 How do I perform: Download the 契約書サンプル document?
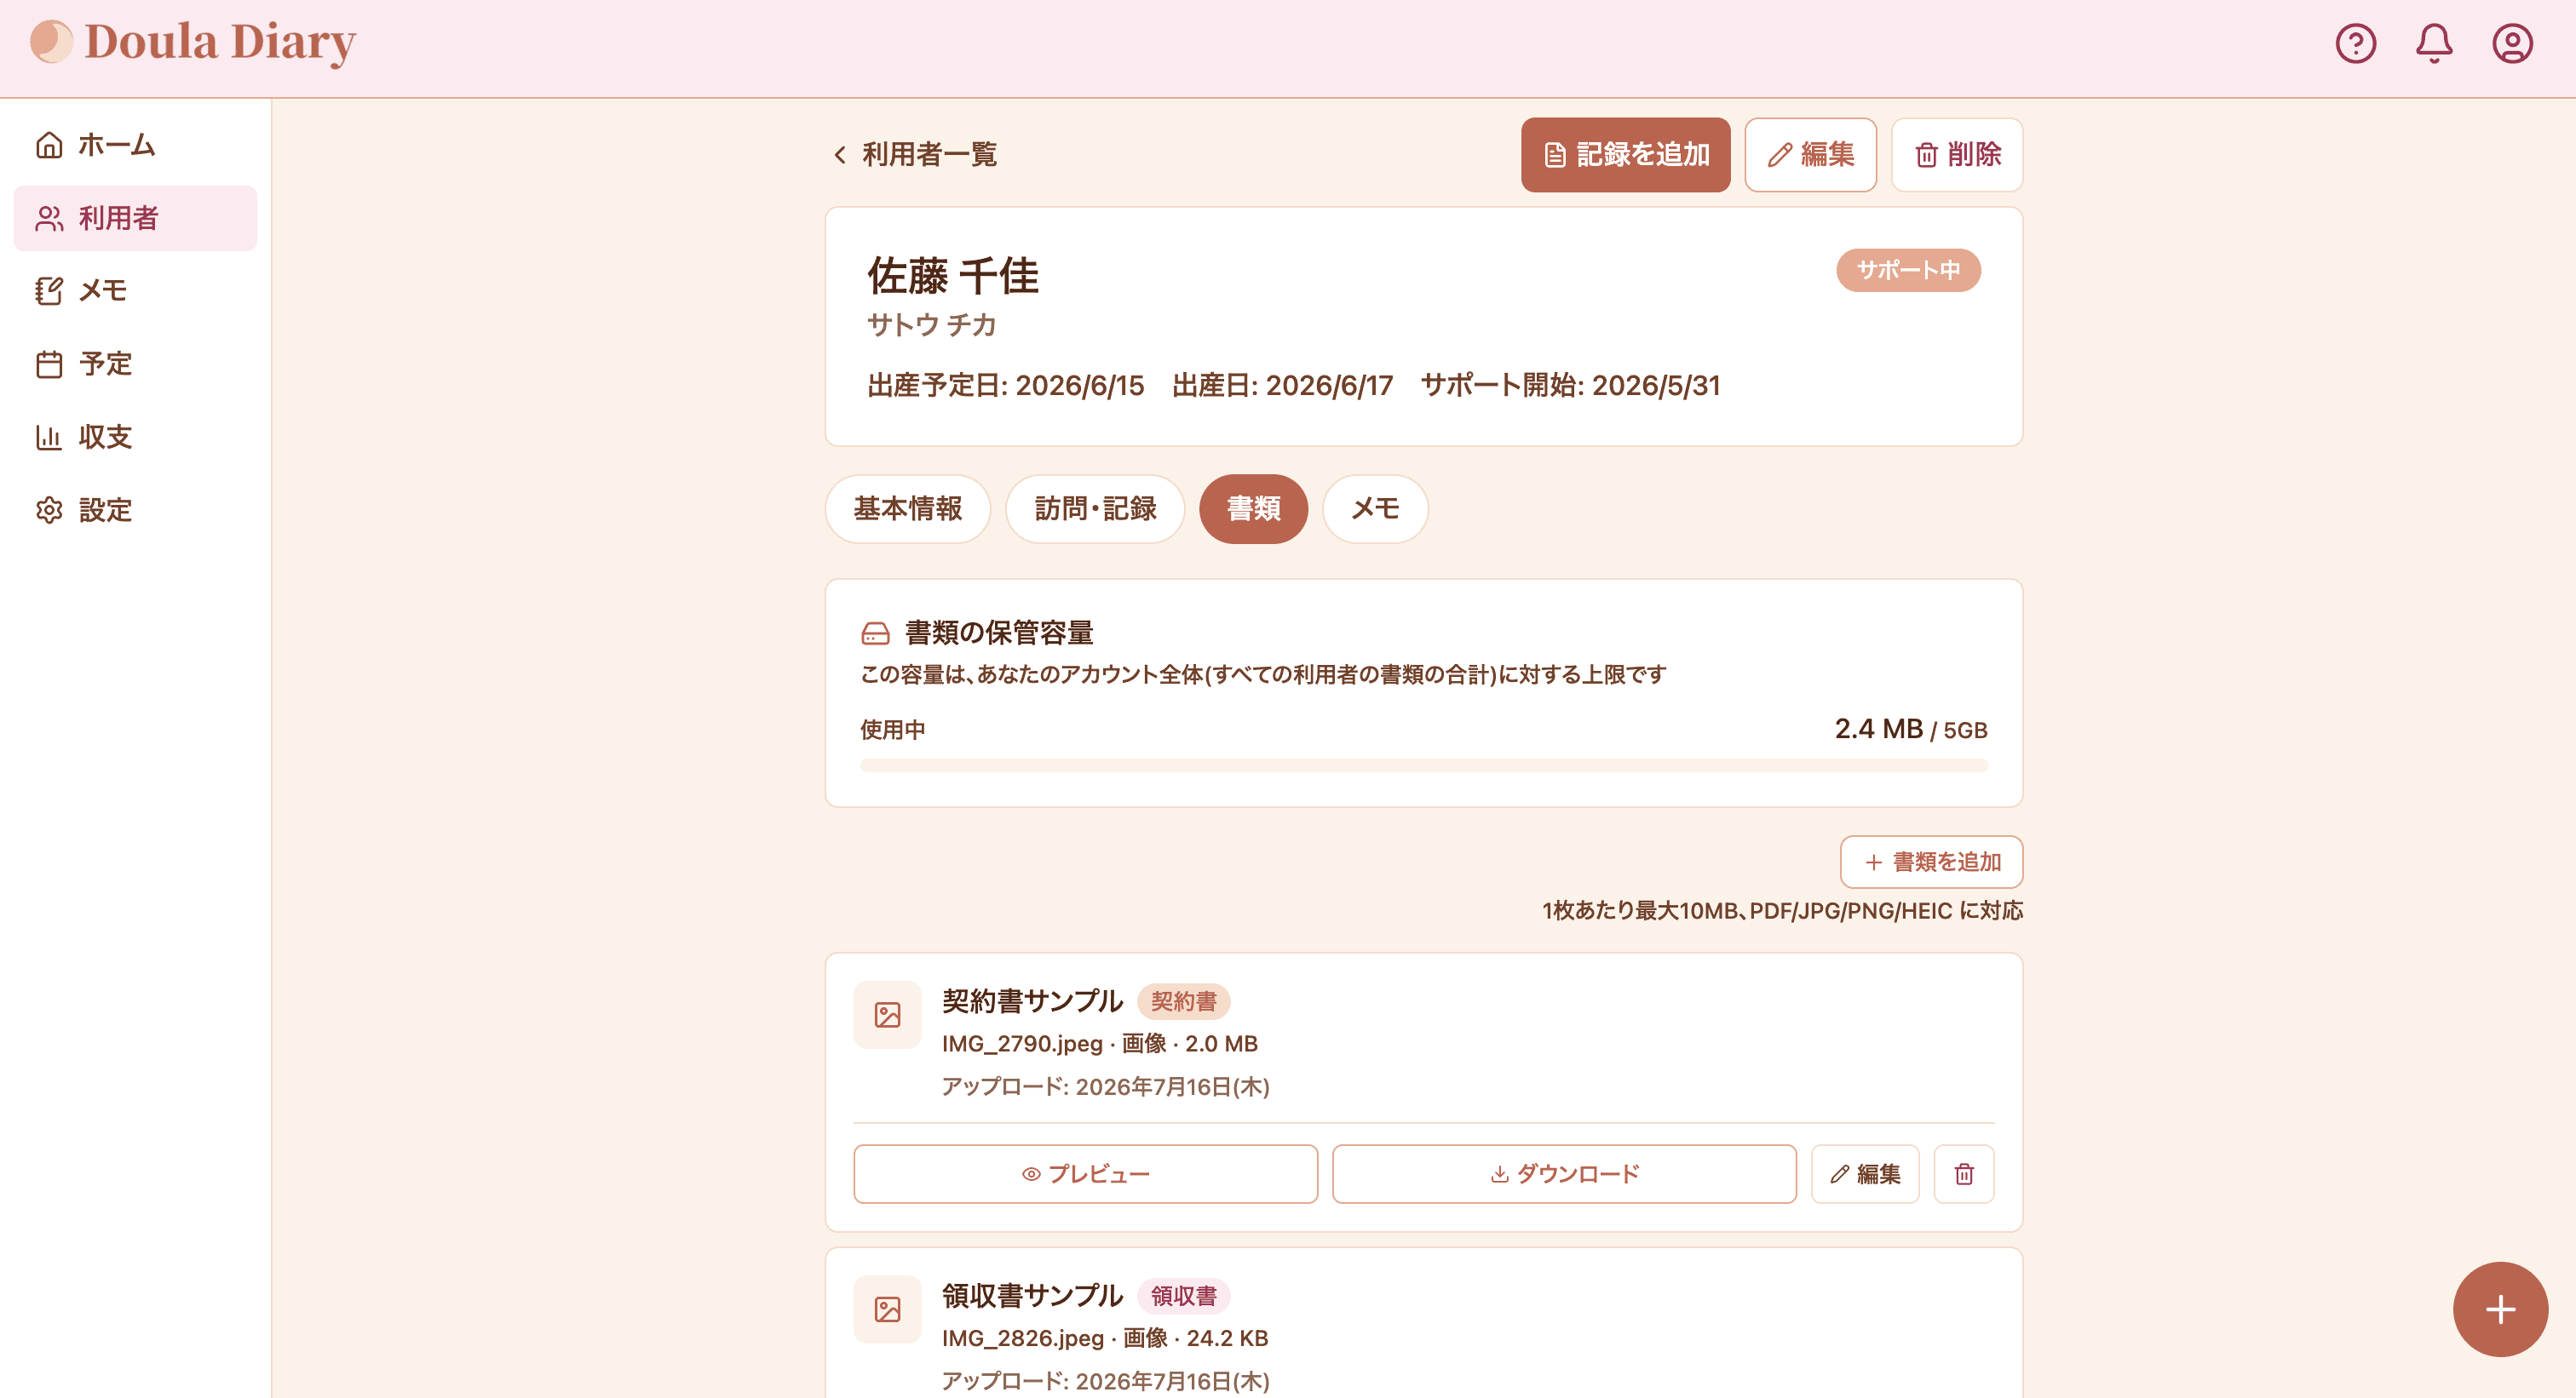1564,1174
